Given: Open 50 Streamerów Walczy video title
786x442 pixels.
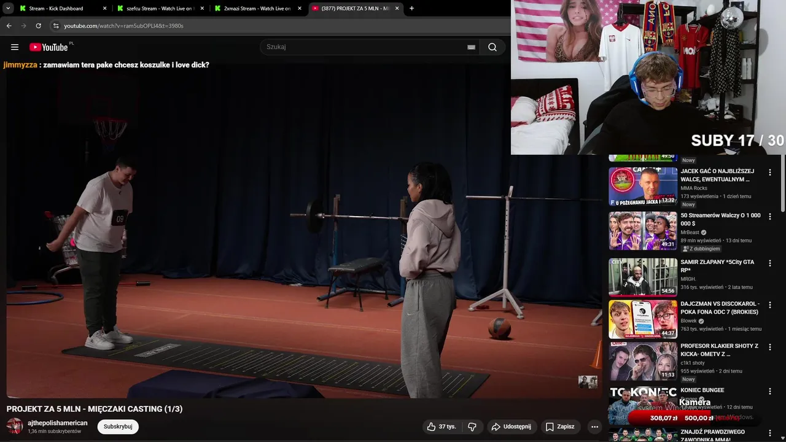Looking at the screenshot, I should 720,219.
